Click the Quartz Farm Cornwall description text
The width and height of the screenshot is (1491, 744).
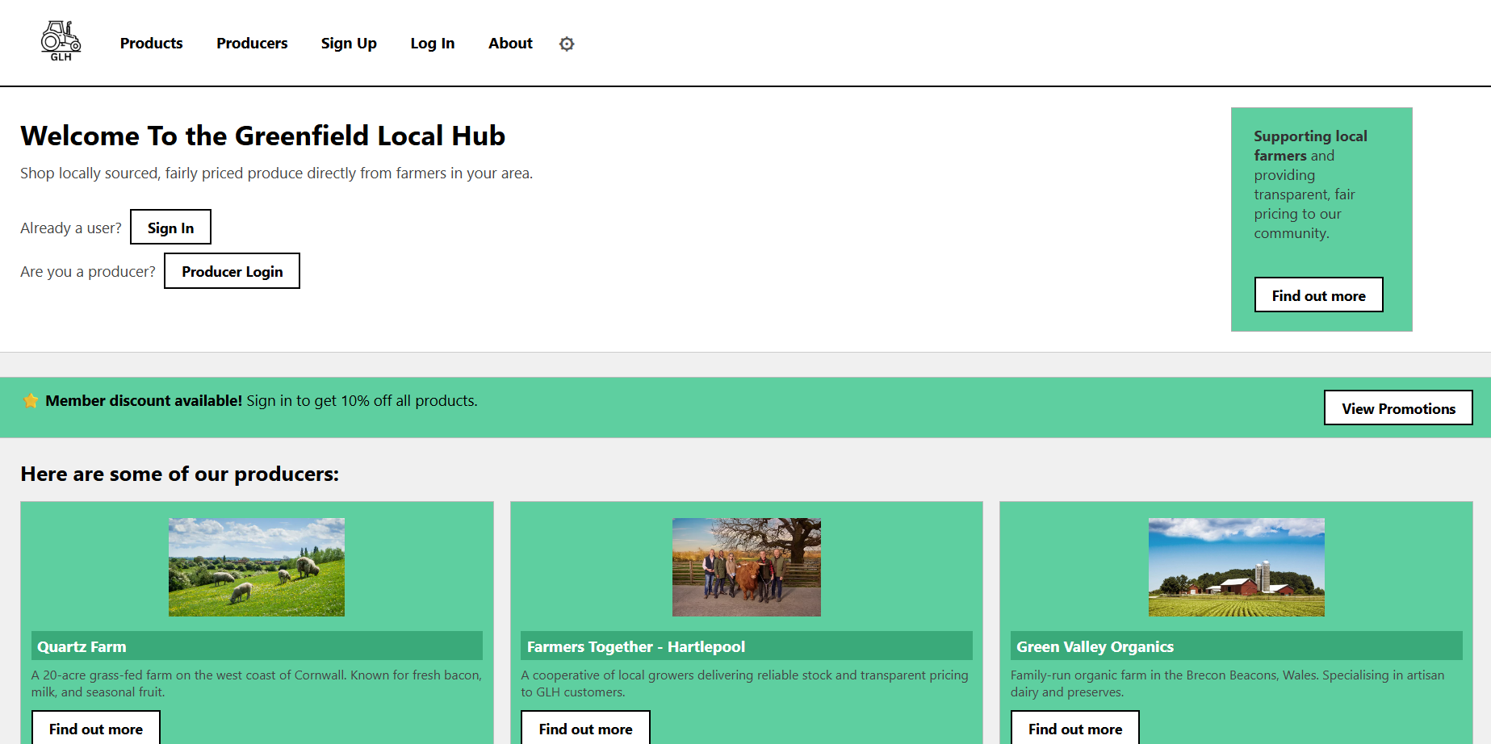coord(257,683)
